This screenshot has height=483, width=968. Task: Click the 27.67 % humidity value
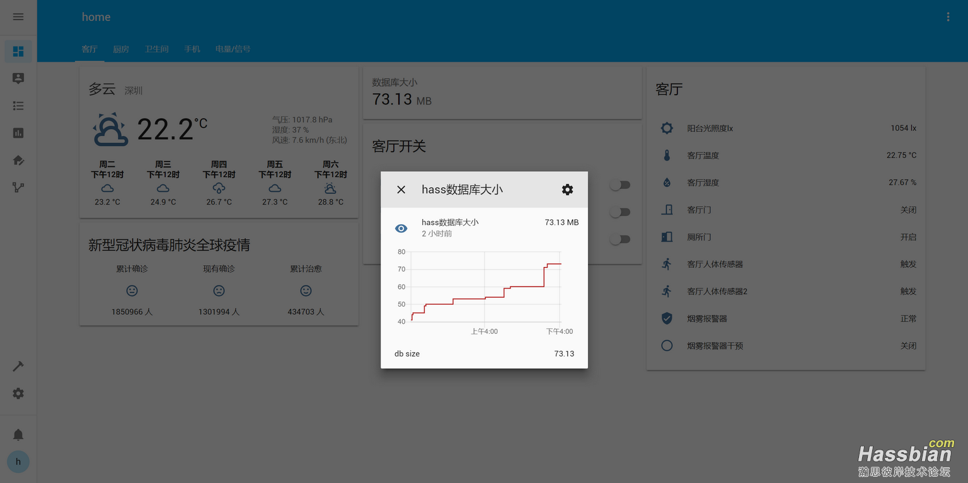click(x=902, y=182)
